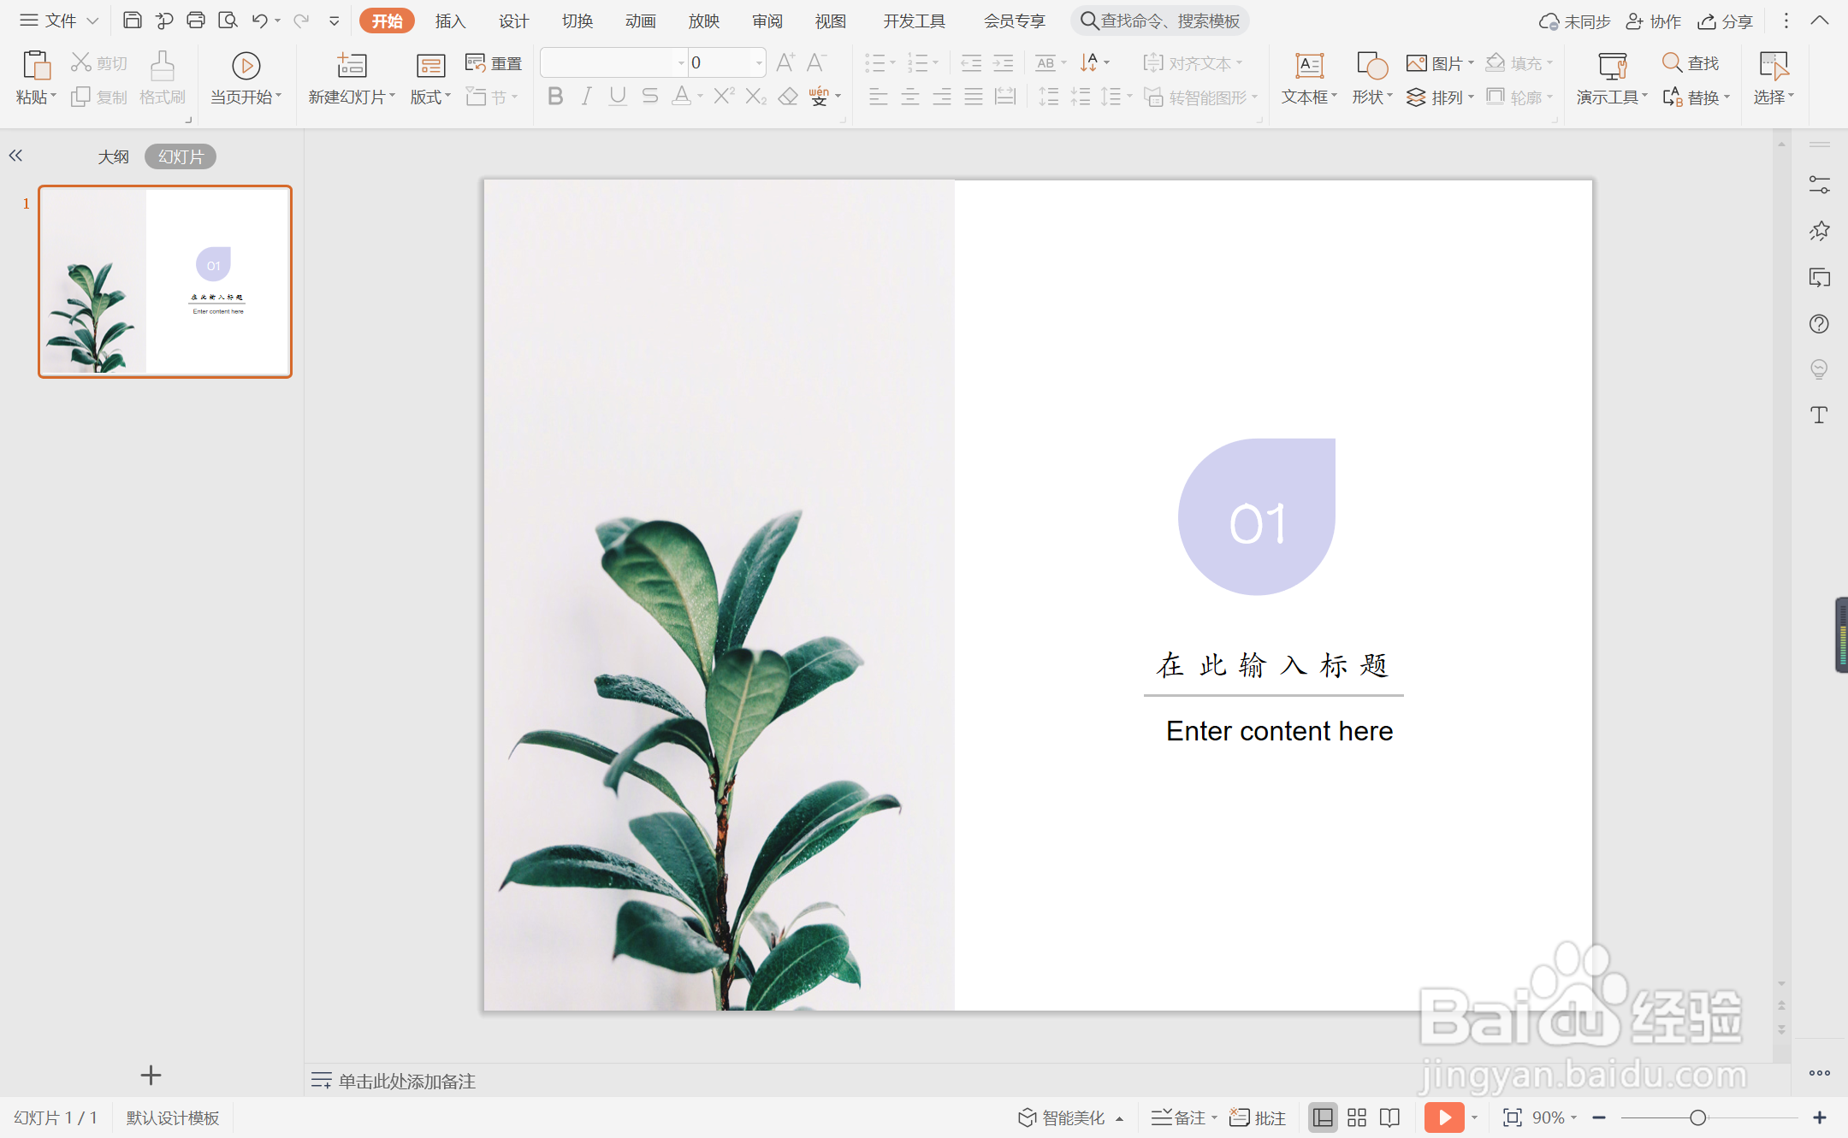
Task: Decrease font size with the A- icon
Action: [817, 62]
